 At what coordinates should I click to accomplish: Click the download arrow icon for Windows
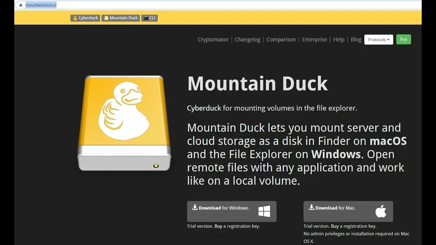point(195,207)
